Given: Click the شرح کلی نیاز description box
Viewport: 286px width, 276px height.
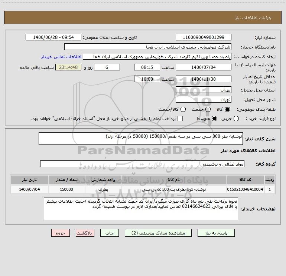Looking at the screenshot, I should point(141,139).
